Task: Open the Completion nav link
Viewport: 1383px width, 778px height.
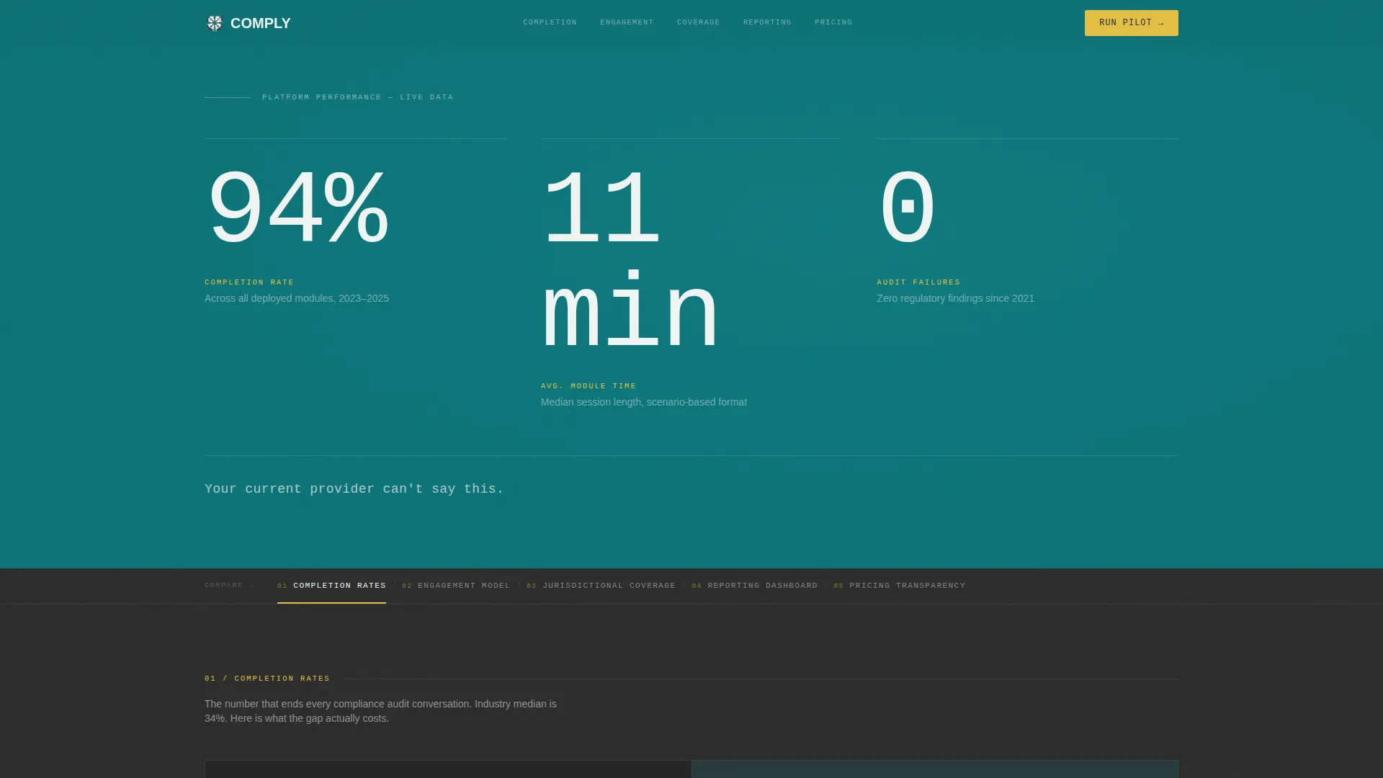Action: pos(550,22)
